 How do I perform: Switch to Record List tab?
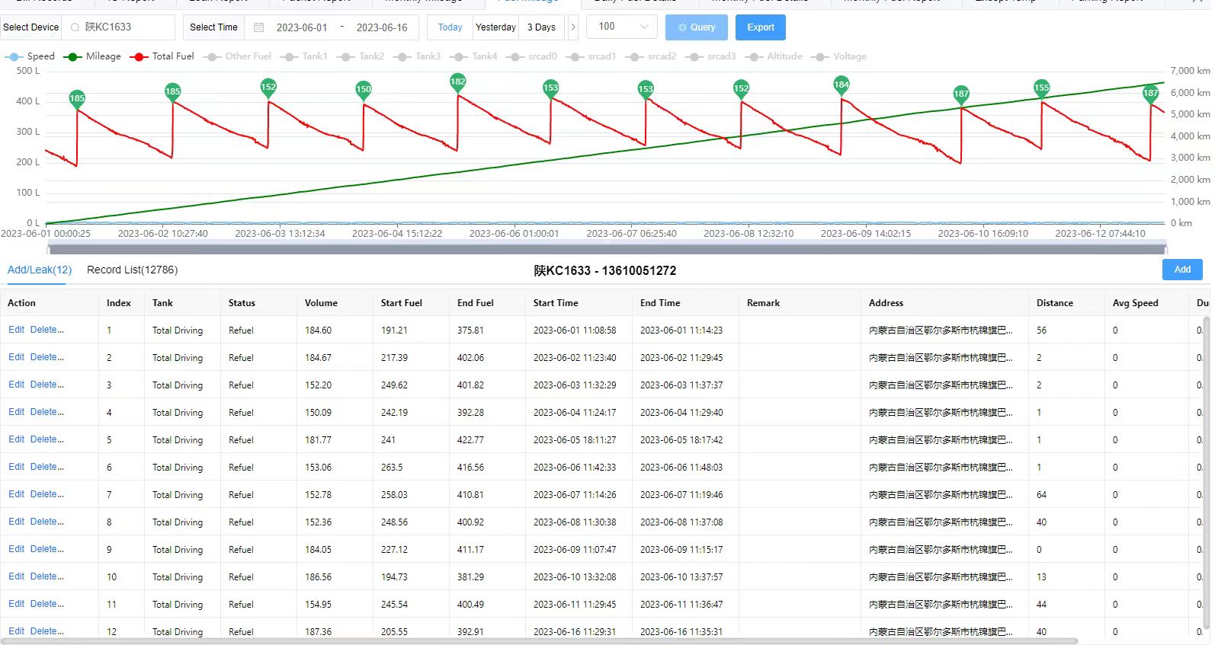coord(132,270)
